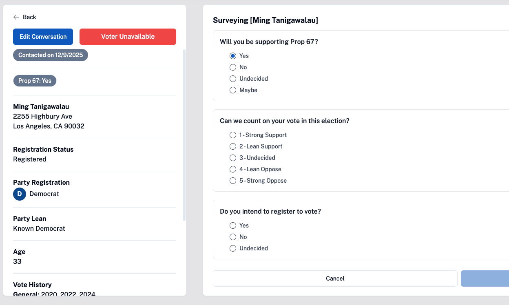The width and height of the screenshot is (509, 305).
Task: Click the Prop 67: Yes tag
Action: tap(35, 81)
